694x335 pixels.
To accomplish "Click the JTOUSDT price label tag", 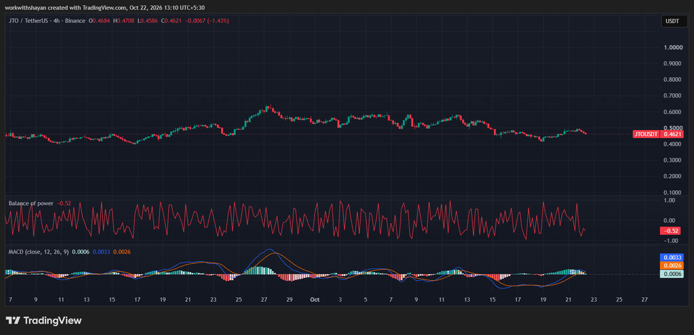I will coord(646,133).
